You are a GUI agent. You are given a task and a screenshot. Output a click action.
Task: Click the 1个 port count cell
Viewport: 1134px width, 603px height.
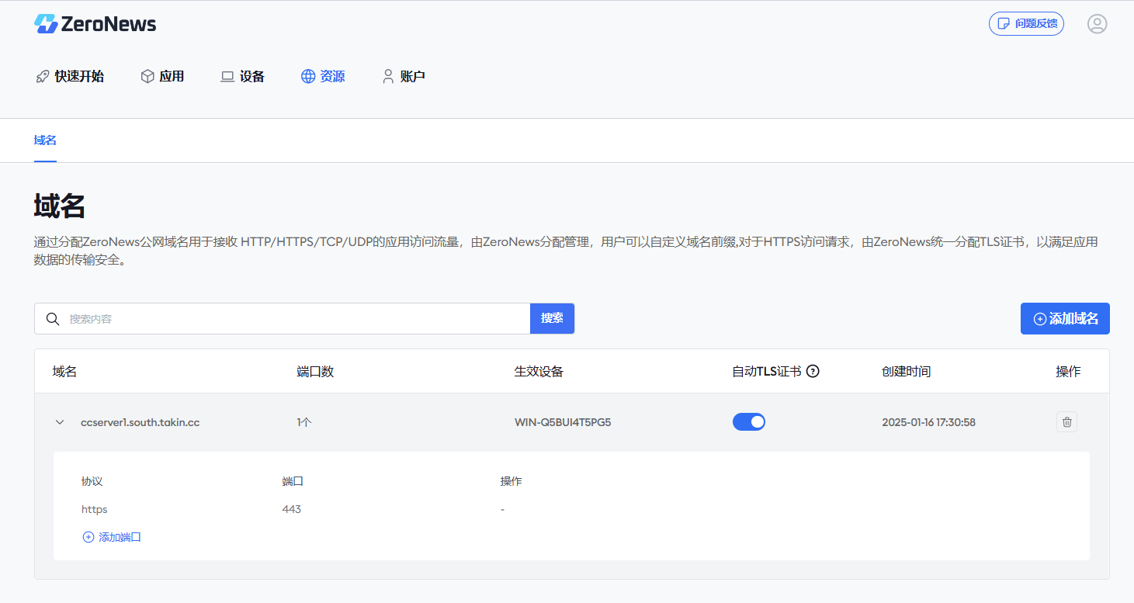tap(304, 423)
